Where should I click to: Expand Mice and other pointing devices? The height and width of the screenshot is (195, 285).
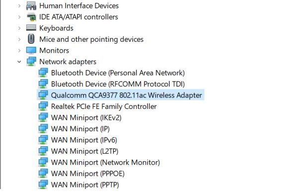(19, 39)
